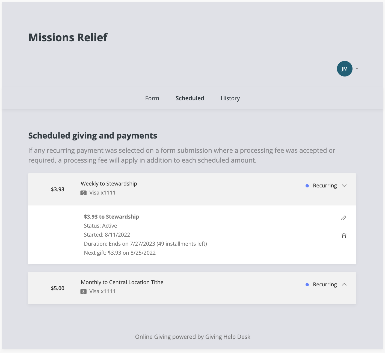This screenshot has height=353, width=385.
Task: Click the Giving Help Desk footer text
Action: 192,337
